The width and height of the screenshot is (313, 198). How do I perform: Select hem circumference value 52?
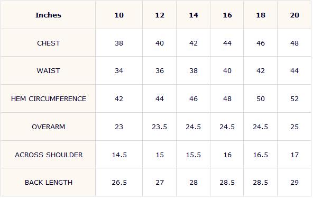(294, 98)
